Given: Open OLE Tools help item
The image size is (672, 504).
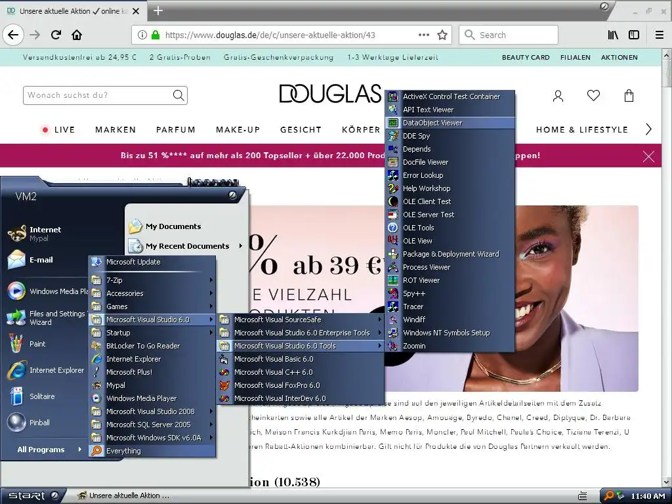Looking at the screenshot, I should 450,228.
